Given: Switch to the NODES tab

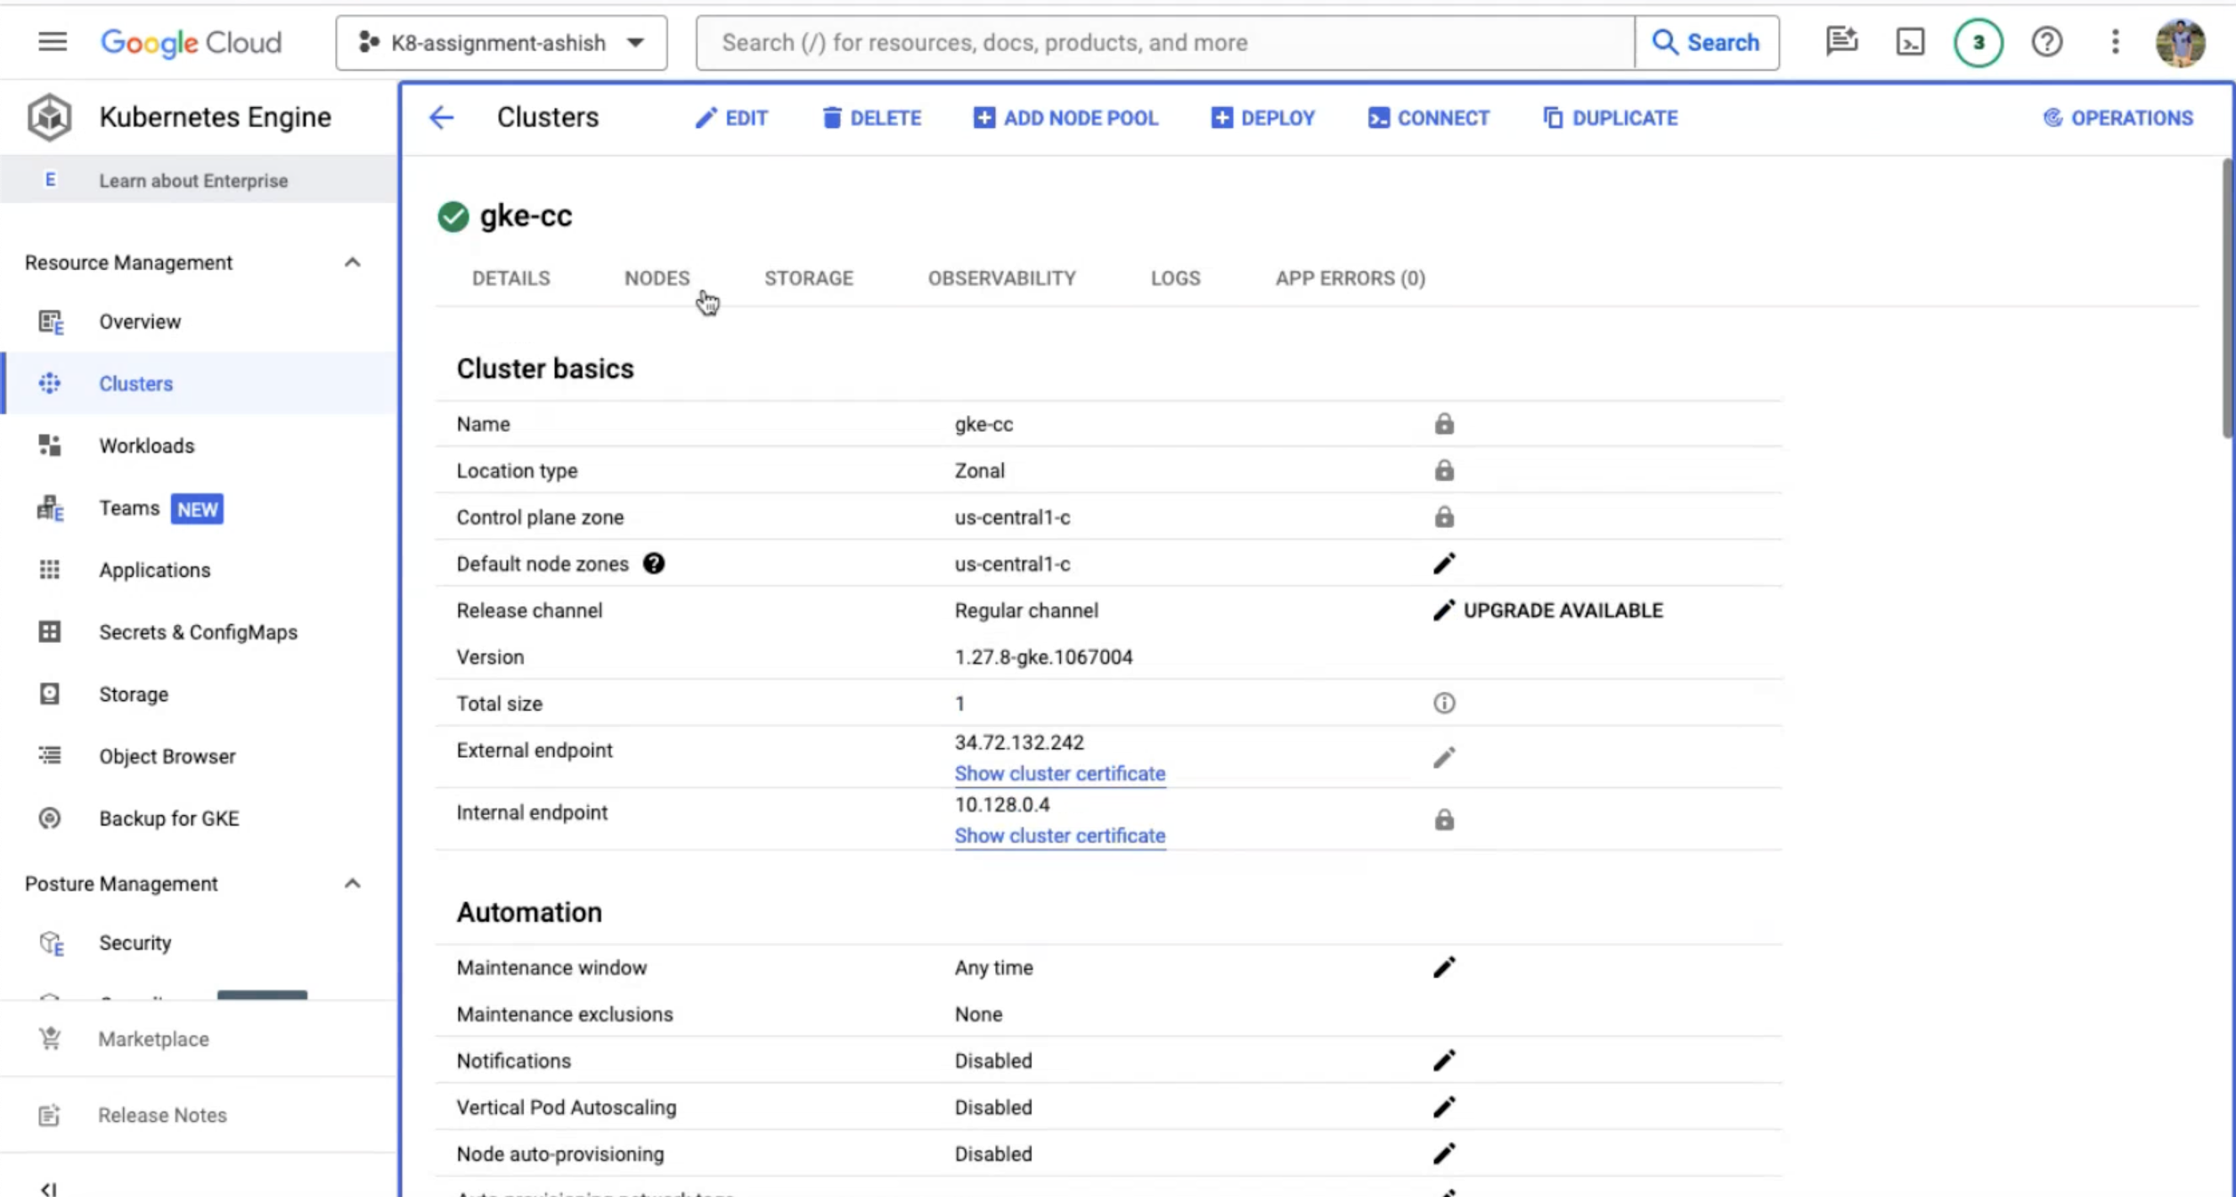Looking at the screenshot, I should click(657, 278).
